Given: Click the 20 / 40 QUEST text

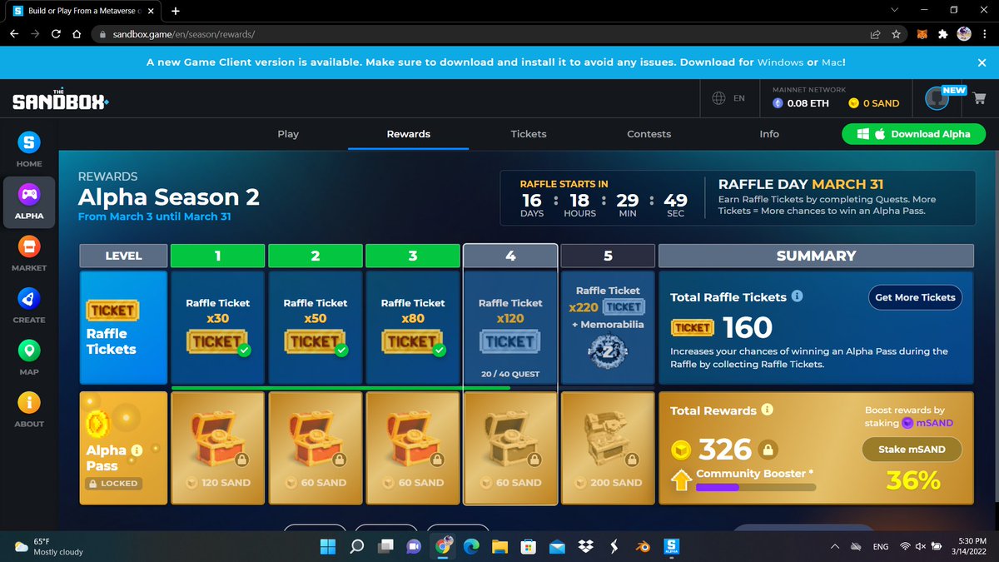Looking at the screenshot, I should (x=510, y=374).
